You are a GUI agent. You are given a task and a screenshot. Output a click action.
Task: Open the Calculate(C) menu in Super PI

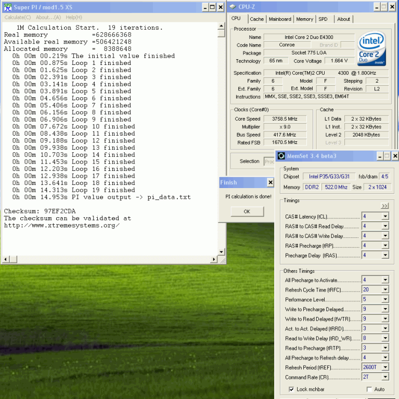(18, 17)
